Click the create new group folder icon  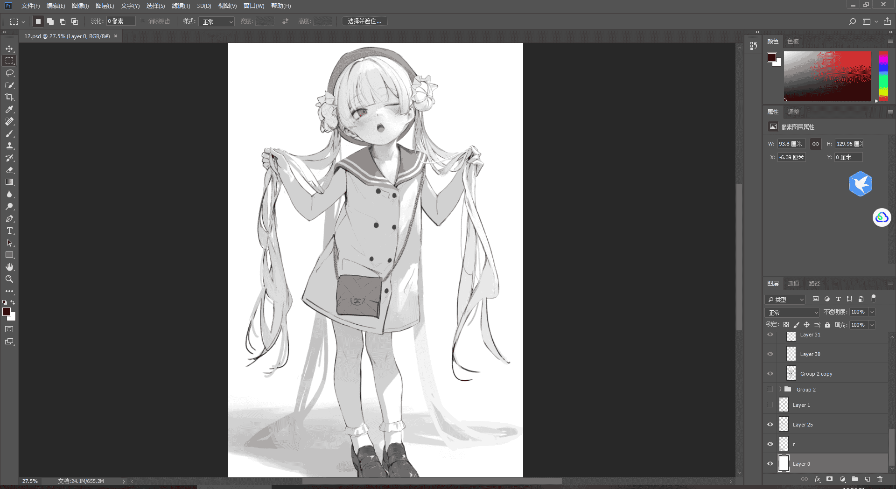855,479
